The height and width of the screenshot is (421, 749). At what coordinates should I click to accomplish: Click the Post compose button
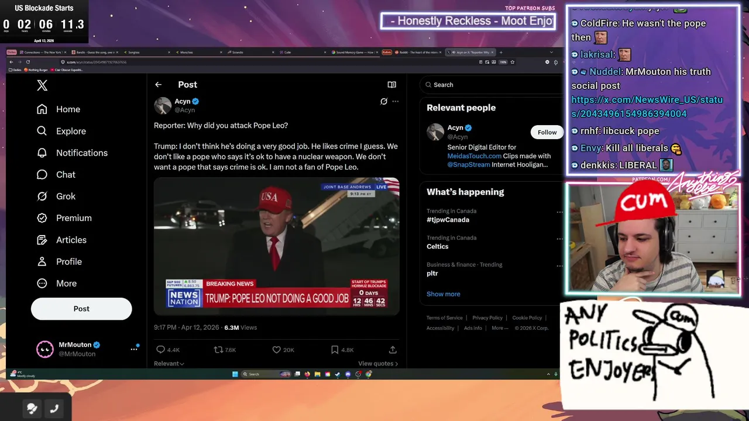click(x=81, y=309)
